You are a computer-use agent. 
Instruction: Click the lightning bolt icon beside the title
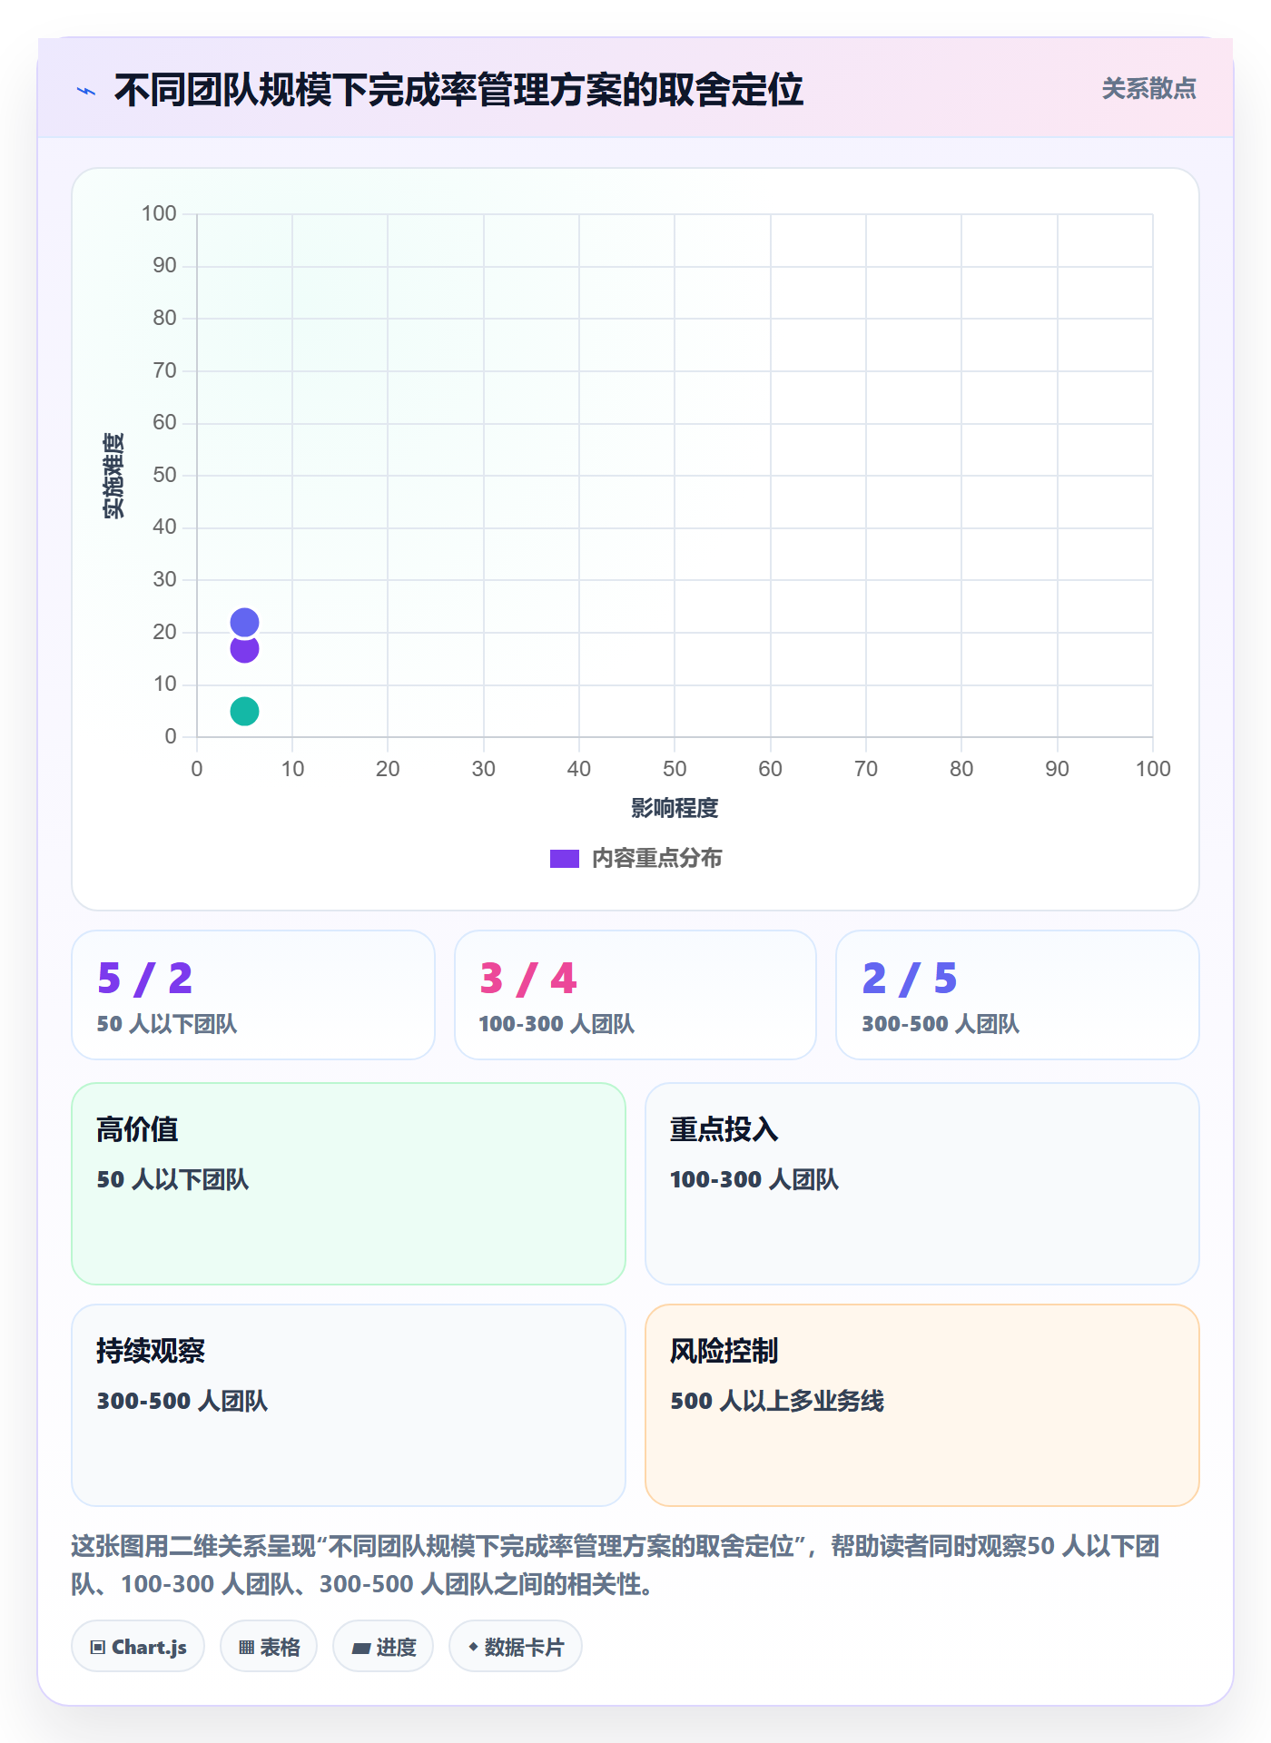(x=86, y=91)
